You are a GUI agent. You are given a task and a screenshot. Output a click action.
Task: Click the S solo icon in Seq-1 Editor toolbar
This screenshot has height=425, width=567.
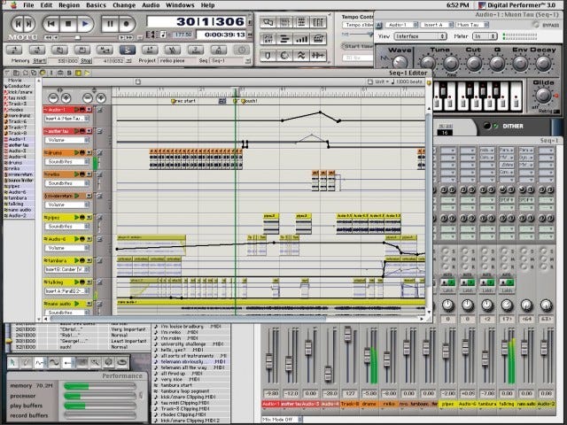[x=69, y=73]
